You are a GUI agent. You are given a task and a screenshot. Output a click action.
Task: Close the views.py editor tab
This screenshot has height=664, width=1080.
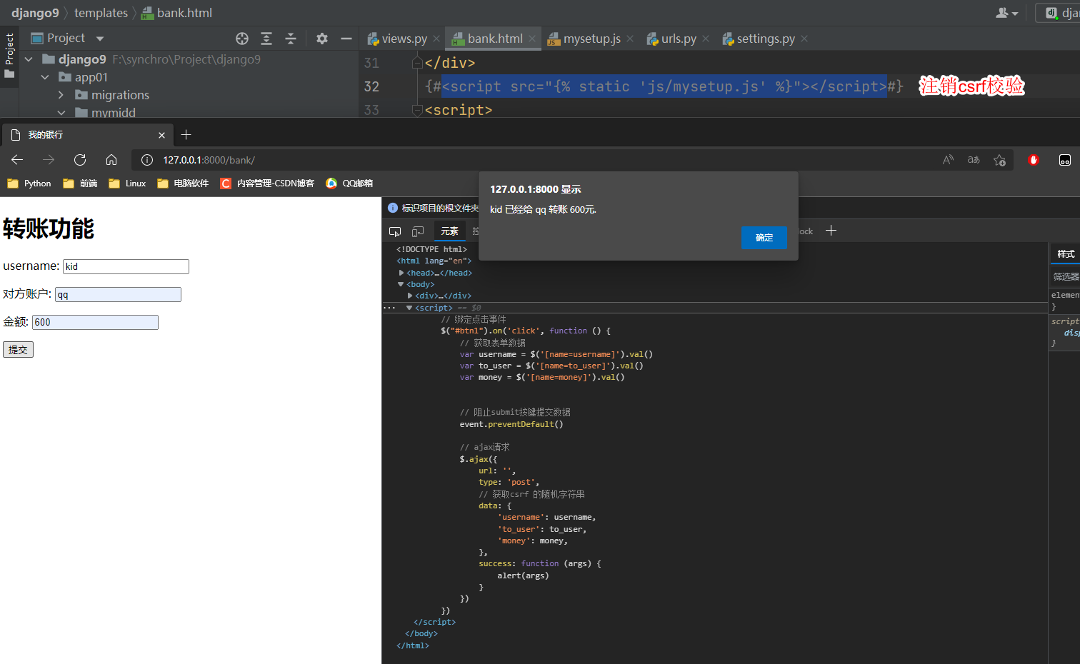tap(436, 39)
